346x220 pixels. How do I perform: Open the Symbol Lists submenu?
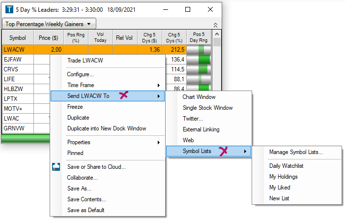209,151
